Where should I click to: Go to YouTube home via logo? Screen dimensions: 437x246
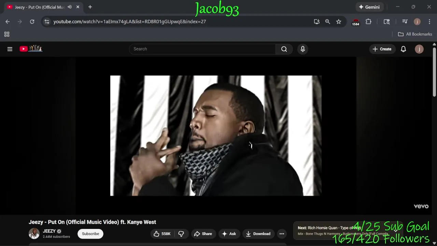31,49
